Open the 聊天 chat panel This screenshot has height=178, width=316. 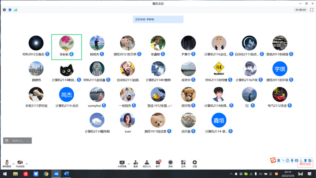click(158, 163)
